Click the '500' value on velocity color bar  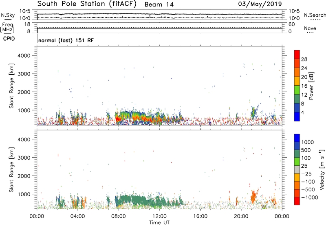[x=306, y=150]
